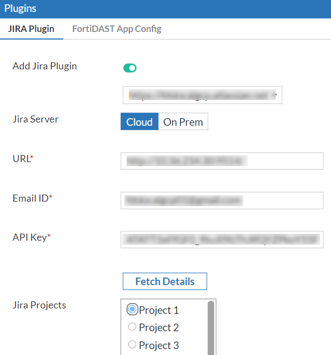Click the Add Jira Plugin label
The image size is (331, 355).
click(x=45, y=66)
